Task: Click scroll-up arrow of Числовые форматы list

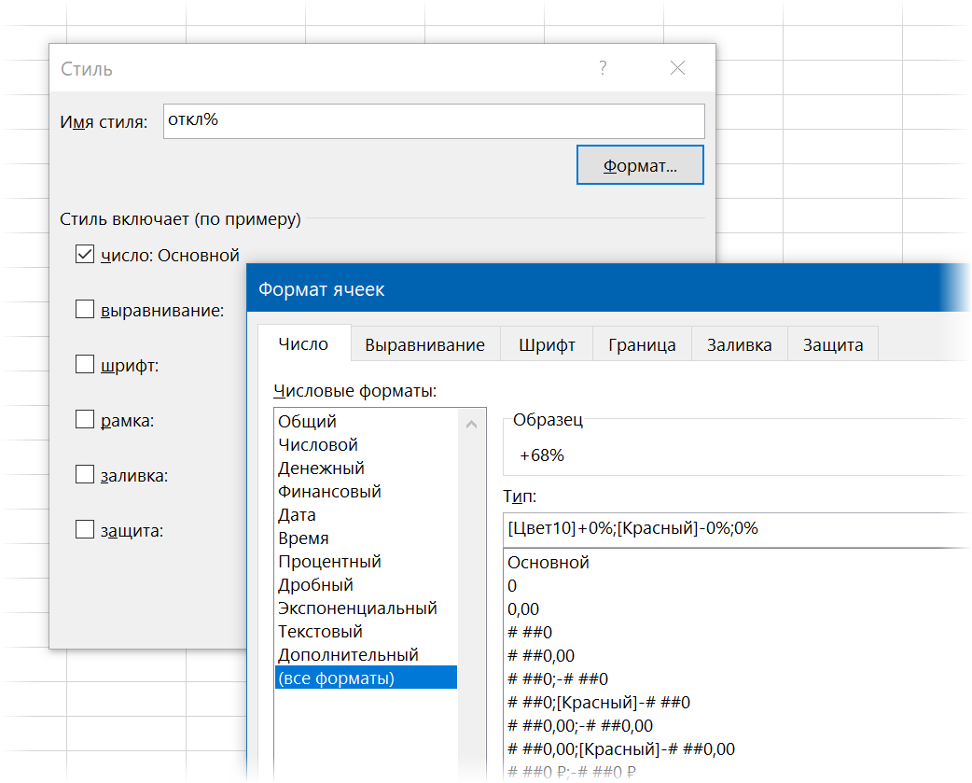Action: click(x=472, y=424)
